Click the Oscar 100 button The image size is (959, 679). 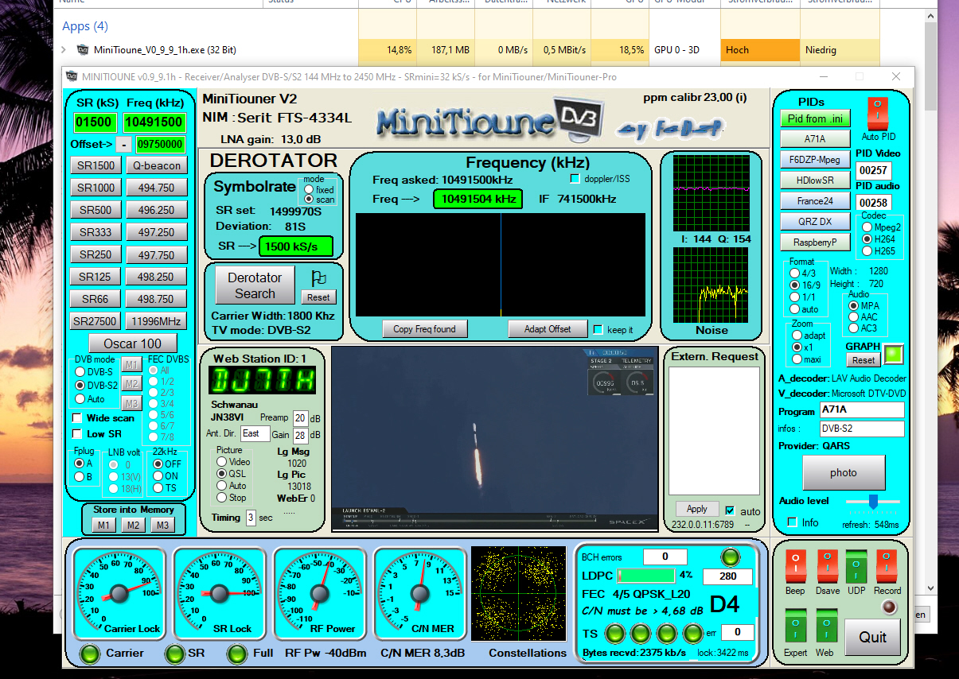[x=132, y=343]
